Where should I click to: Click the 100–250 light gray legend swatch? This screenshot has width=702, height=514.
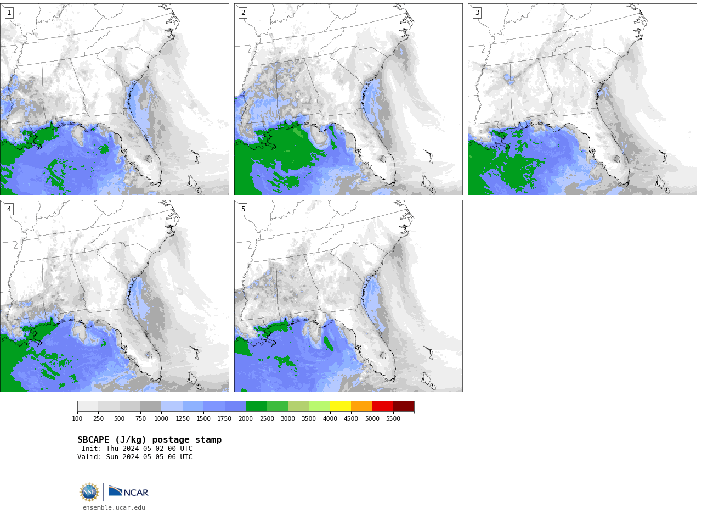[x=88, y=406]
